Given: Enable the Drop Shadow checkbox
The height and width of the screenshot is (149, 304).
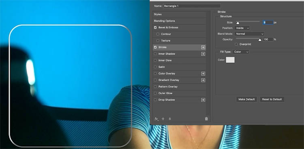Looking at the screenshot, I should pyautogui.click(x=155, y=100).
